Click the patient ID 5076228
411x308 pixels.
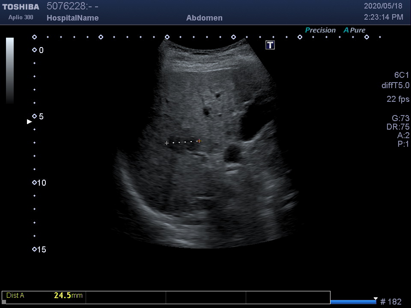[66, 6]
